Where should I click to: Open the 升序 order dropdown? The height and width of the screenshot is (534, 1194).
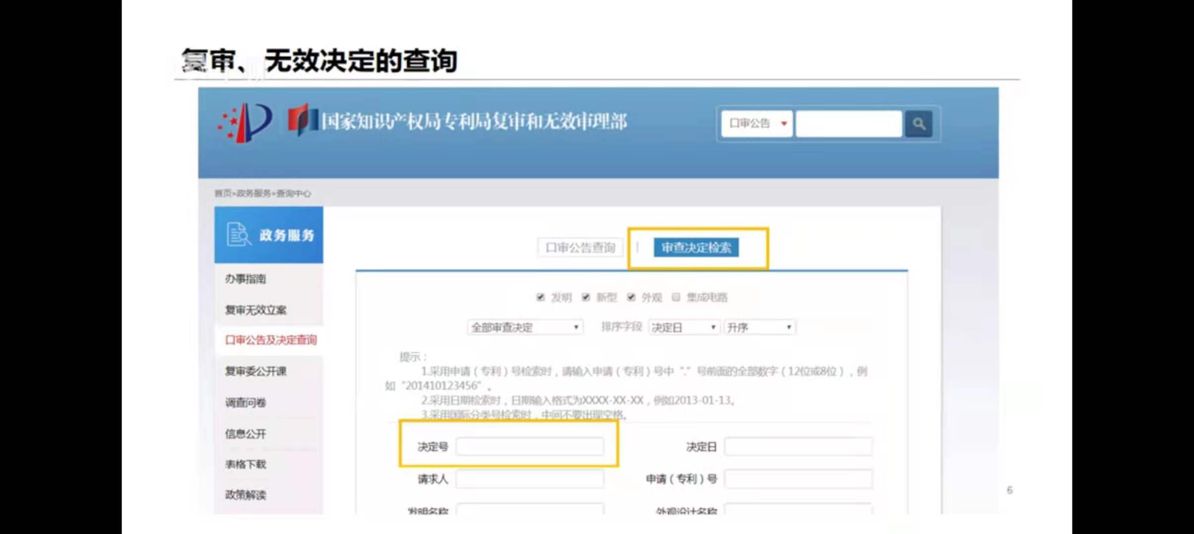pyautogui.click(x=759, y=327)
